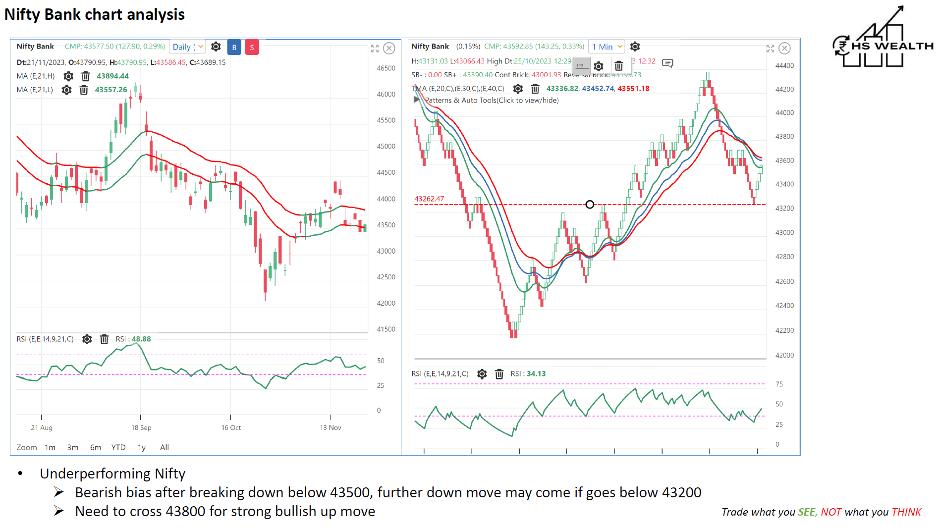Click the 13 Nov date label
The image size is (941, 530).
[x=331, y=428]
